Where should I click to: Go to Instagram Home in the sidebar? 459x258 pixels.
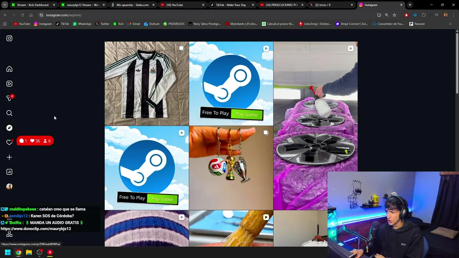pos(9,69)
